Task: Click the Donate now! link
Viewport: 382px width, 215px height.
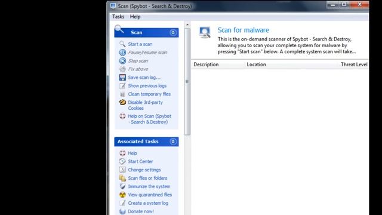Action: pos(141,211)
